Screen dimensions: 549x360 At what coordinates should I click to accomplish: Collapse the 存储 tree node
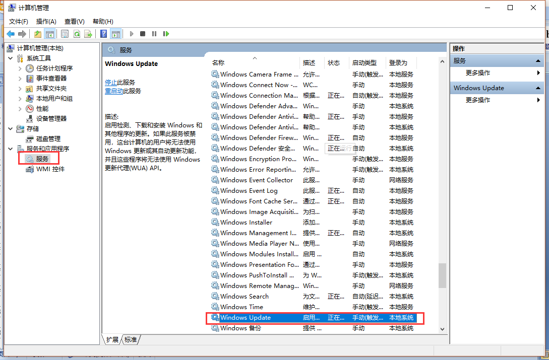(x=11, y=129)
